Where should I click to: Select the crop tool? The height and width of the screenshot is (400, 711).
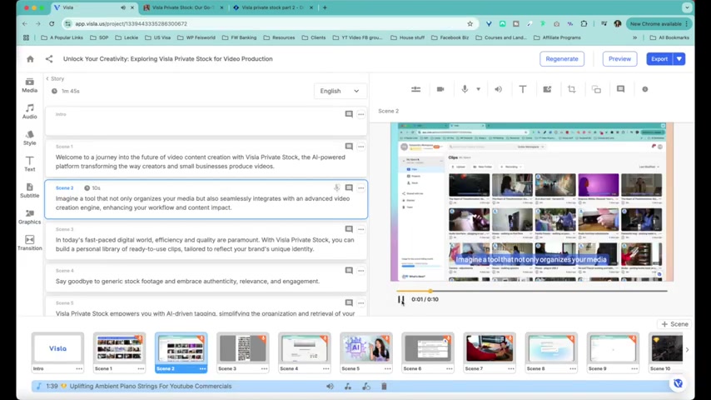tap(572, 89)
